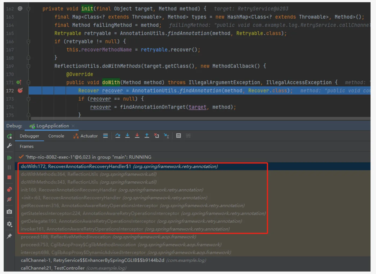The height and width of the screenshot is (274, 376).
Task: Click the Step Out icon
Action: [147, 136]
